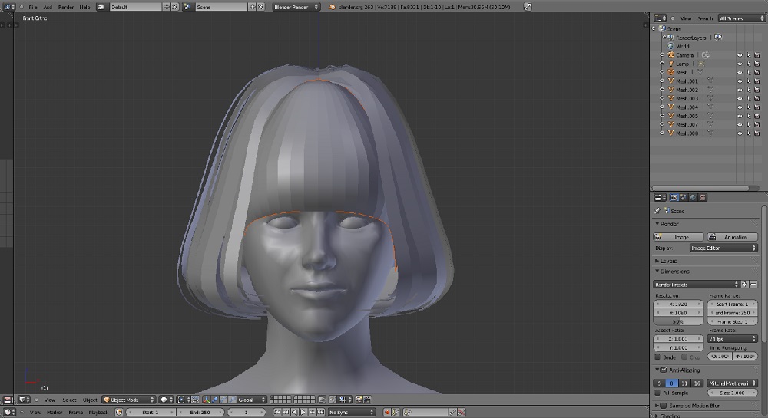Open the Marker menu in the timeline

click(x=55, y=412)
